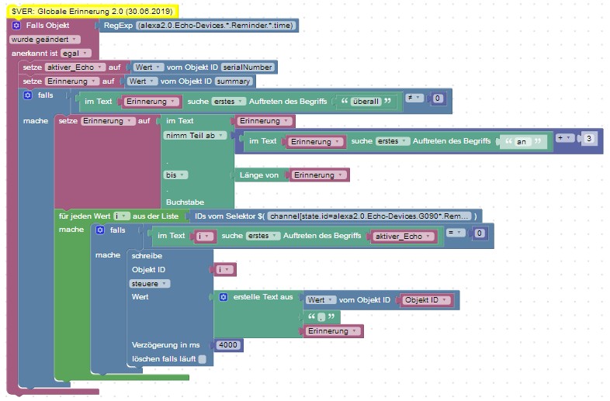Change the nimm Teil ab dropdown
The image size is (610, 401).
pyautogui.click(x=195, y=135)
